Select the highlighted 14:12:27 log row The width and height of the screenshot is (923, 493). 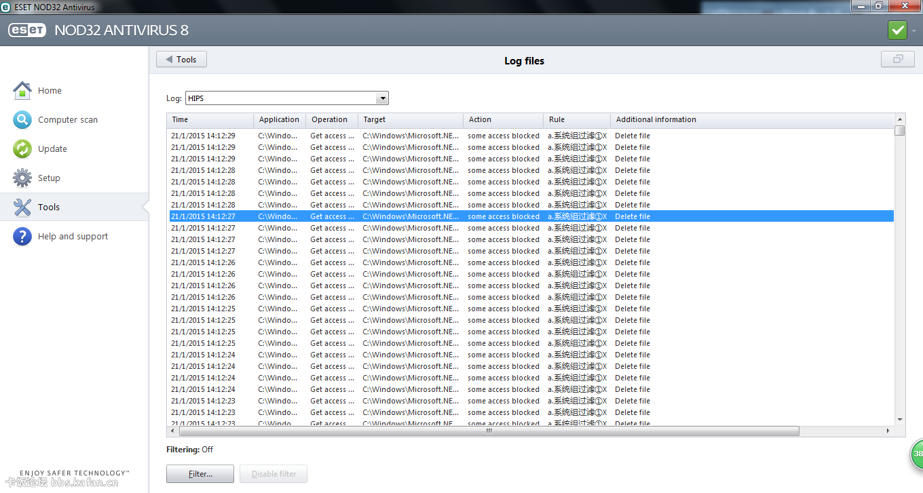(531, 216)
